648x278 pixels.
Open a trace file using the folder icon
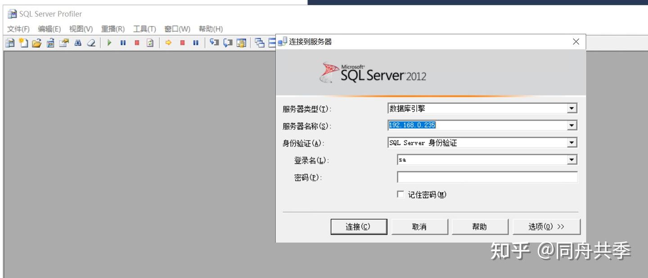(38, 43)
